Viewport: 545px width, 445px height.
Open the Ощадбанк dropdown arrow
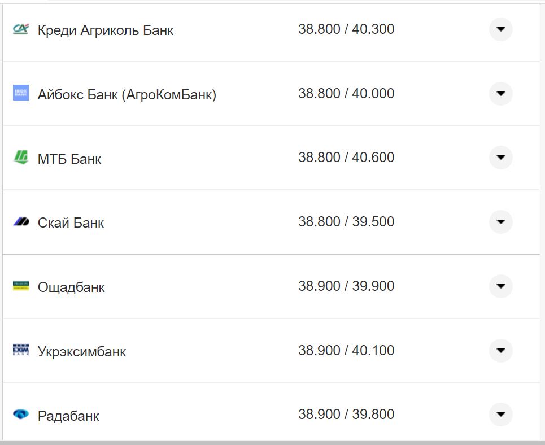click(x=500, y=286)
